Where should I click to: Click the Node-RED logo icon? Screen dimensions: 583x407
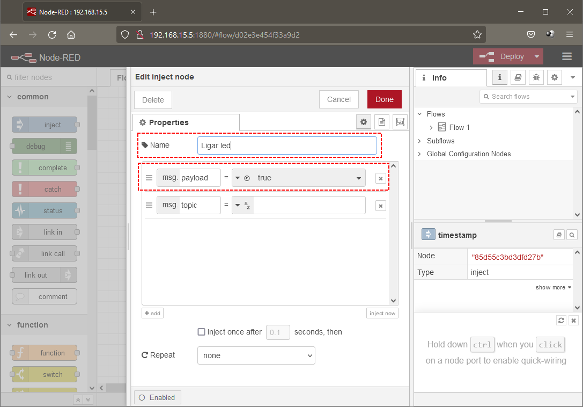[24, 57]
